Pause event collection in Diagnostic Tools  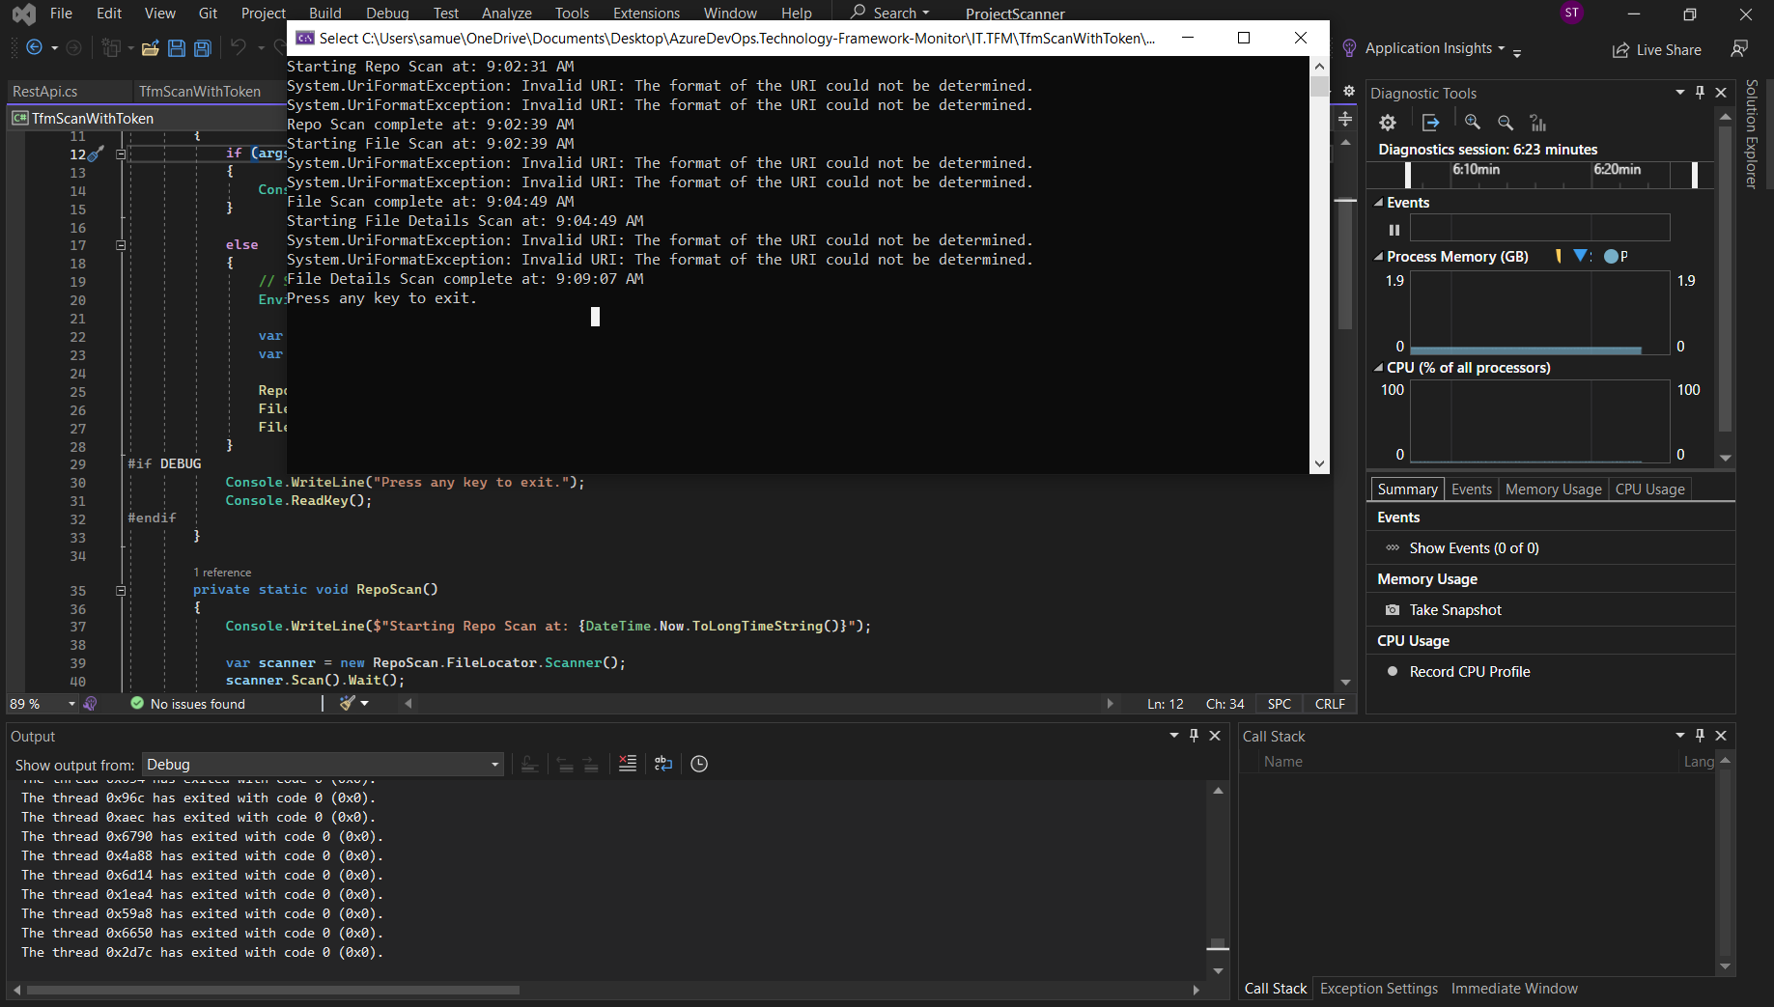click(1394, 230)
